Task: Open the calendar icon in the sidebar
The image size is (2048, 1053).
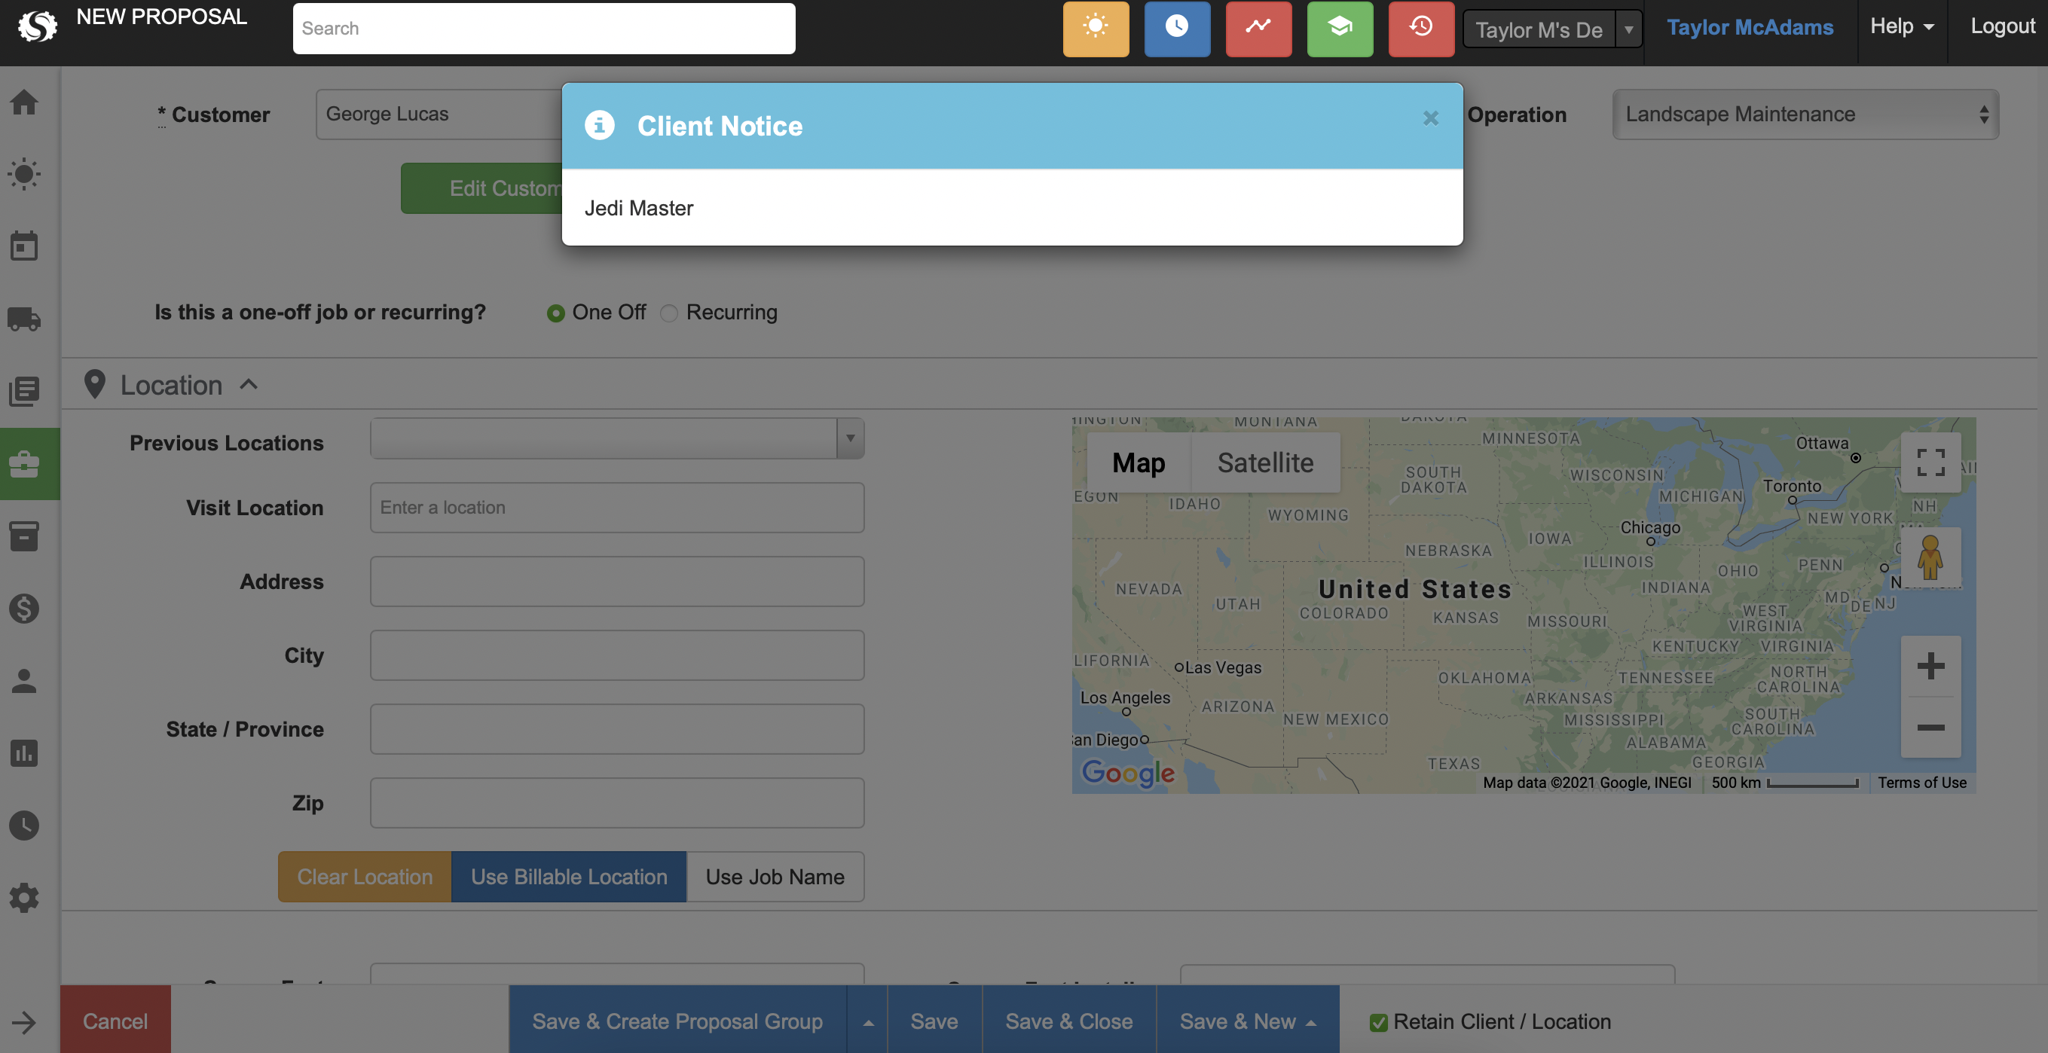Action: pyautogui.click(x=24, y=246)
